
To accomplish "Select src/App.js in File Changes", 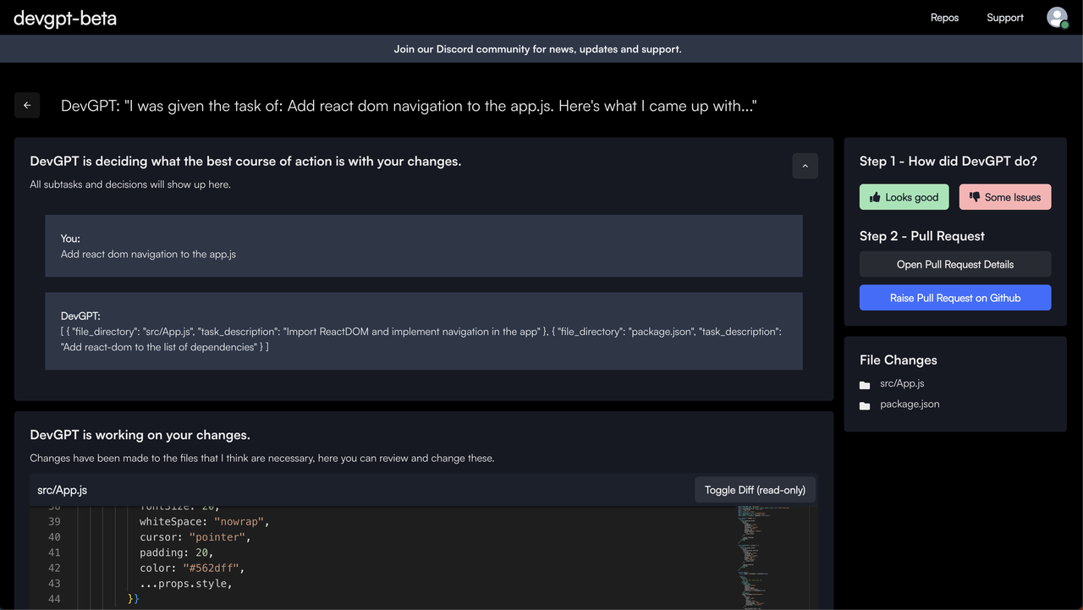I will pyautogui.click(x=902, y=383).
